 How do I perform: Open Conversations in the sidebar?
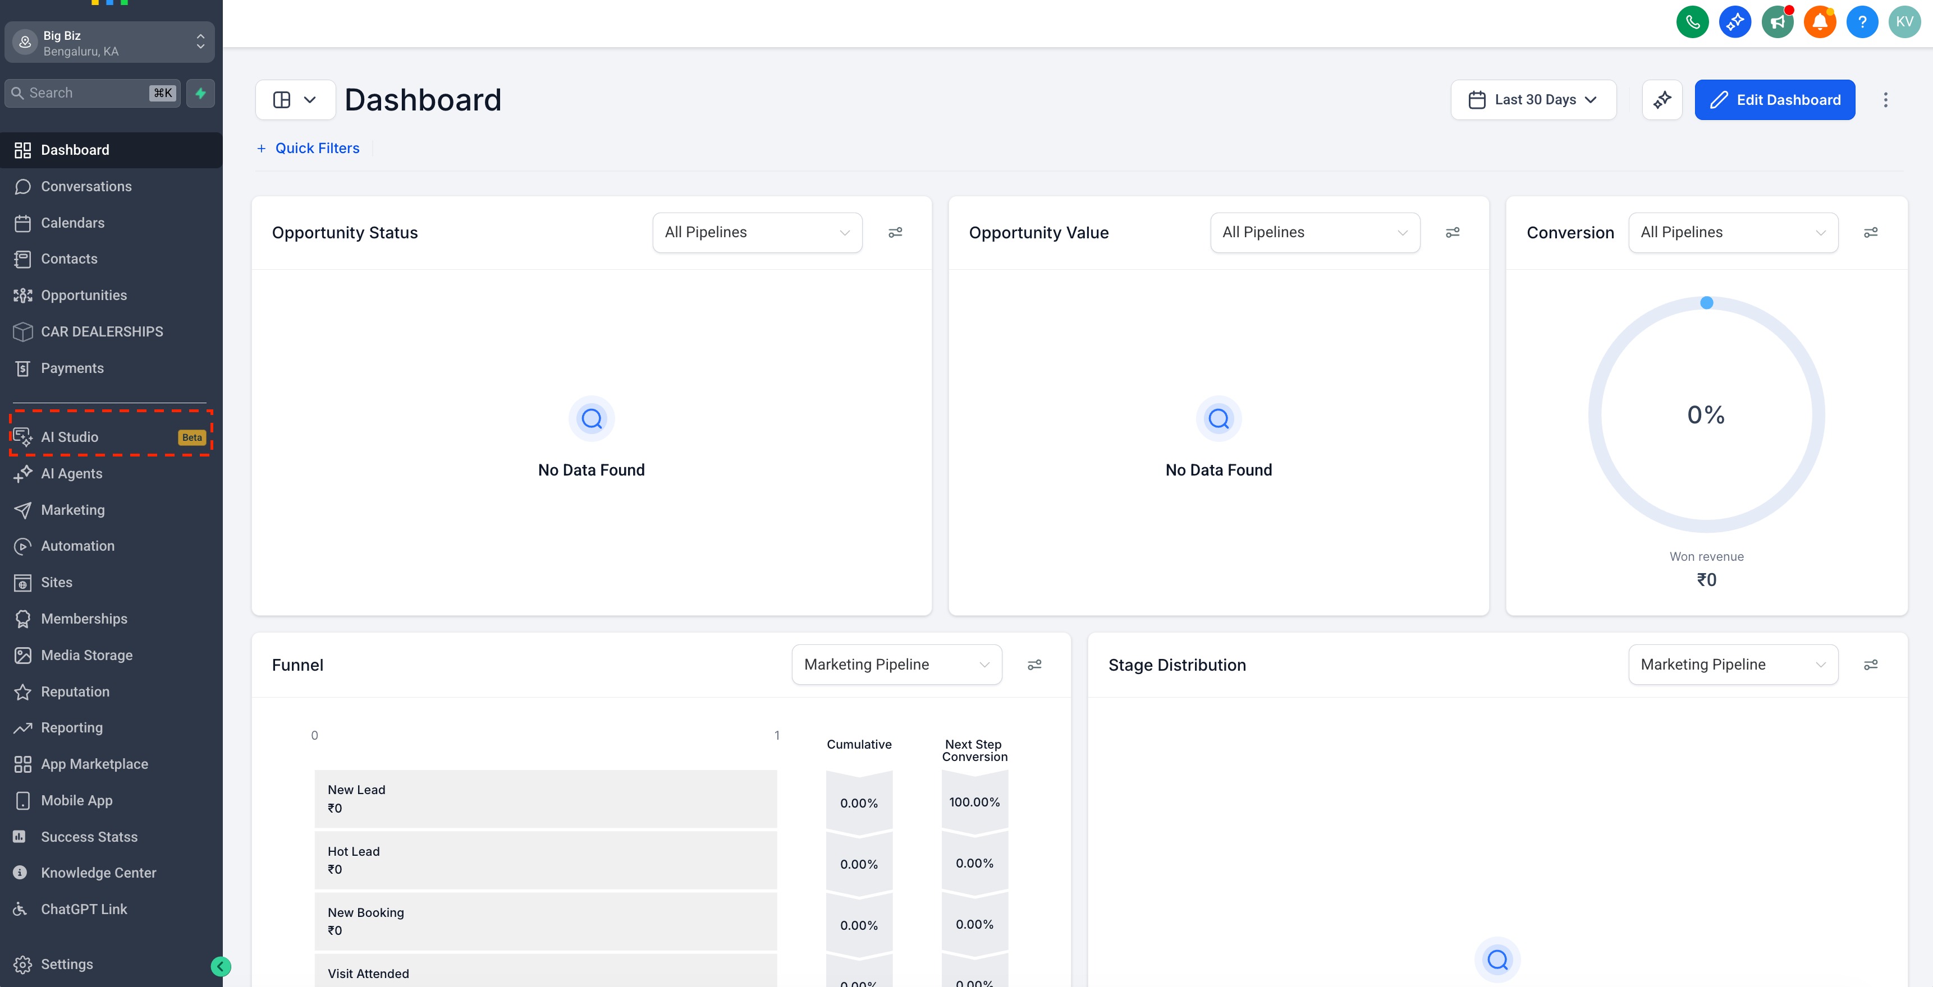tap(85, 186)
